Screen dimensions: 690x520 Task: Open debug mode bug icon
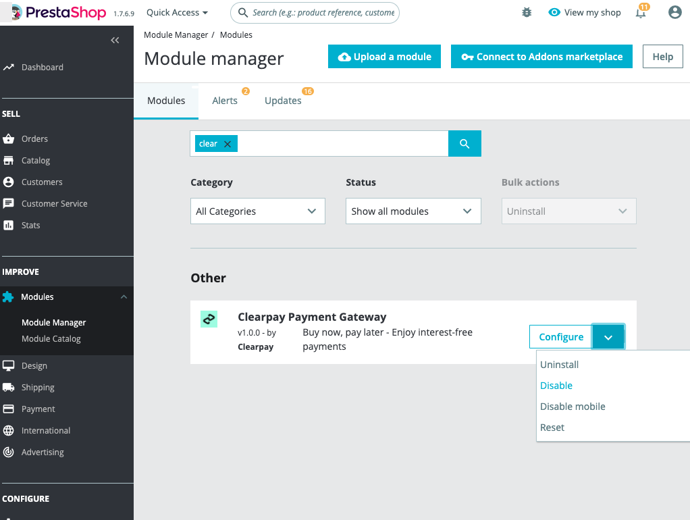[x=527, y=12]
